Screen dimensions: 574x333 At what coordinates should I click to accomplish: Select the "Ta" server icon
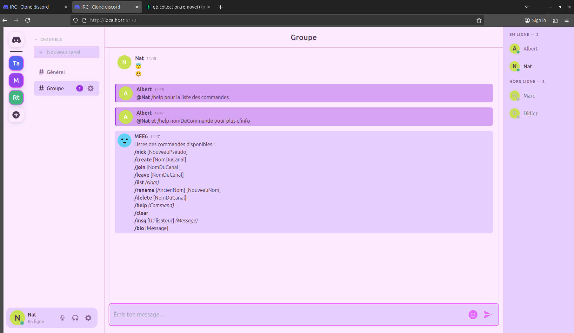click(16, 63)
